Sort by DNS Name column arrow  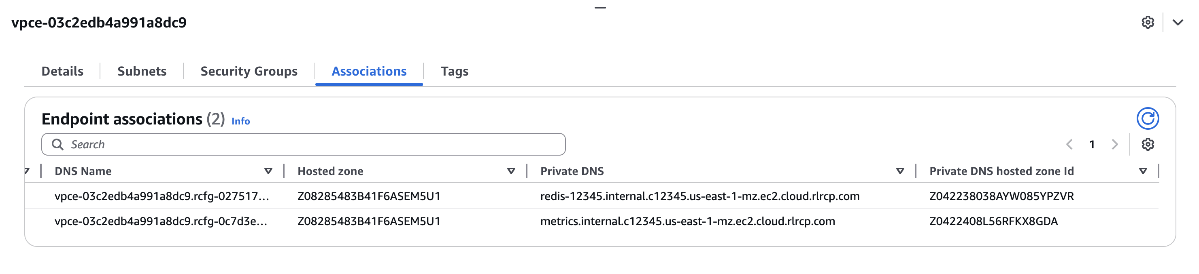tap(268, 171)
